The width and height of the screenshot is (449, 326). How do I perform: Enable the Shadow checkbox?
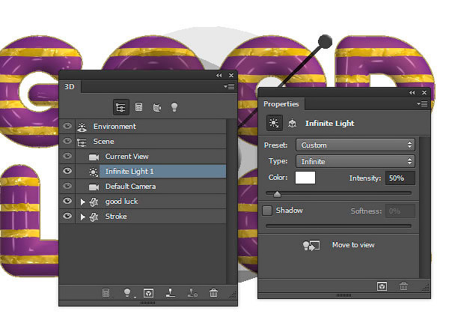pos(267,211)
